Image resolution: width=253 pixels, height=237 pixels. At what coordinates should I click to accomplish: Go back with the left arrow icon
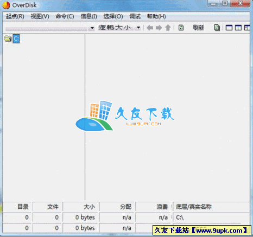[x=150, y=28]
